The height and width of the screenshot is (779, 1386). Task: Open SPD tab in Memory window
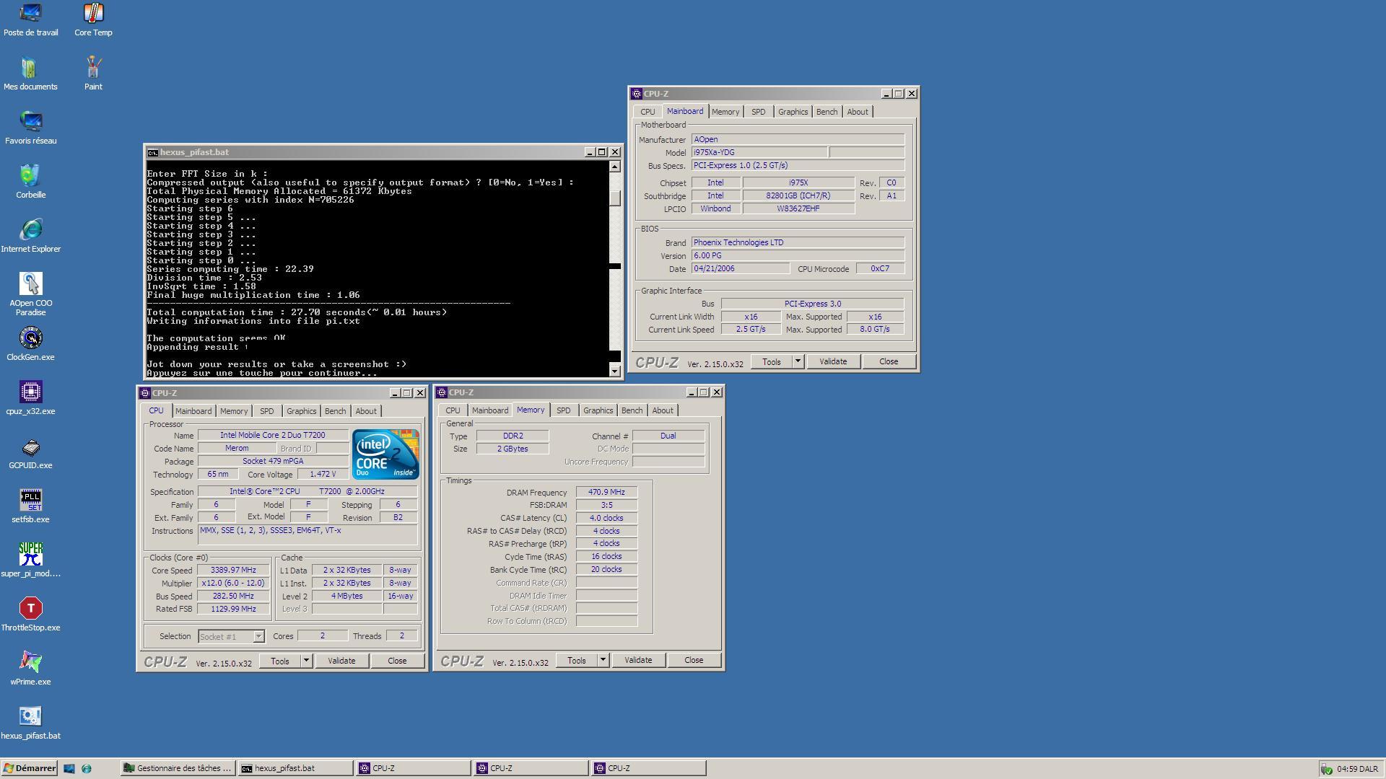[564, 410]
